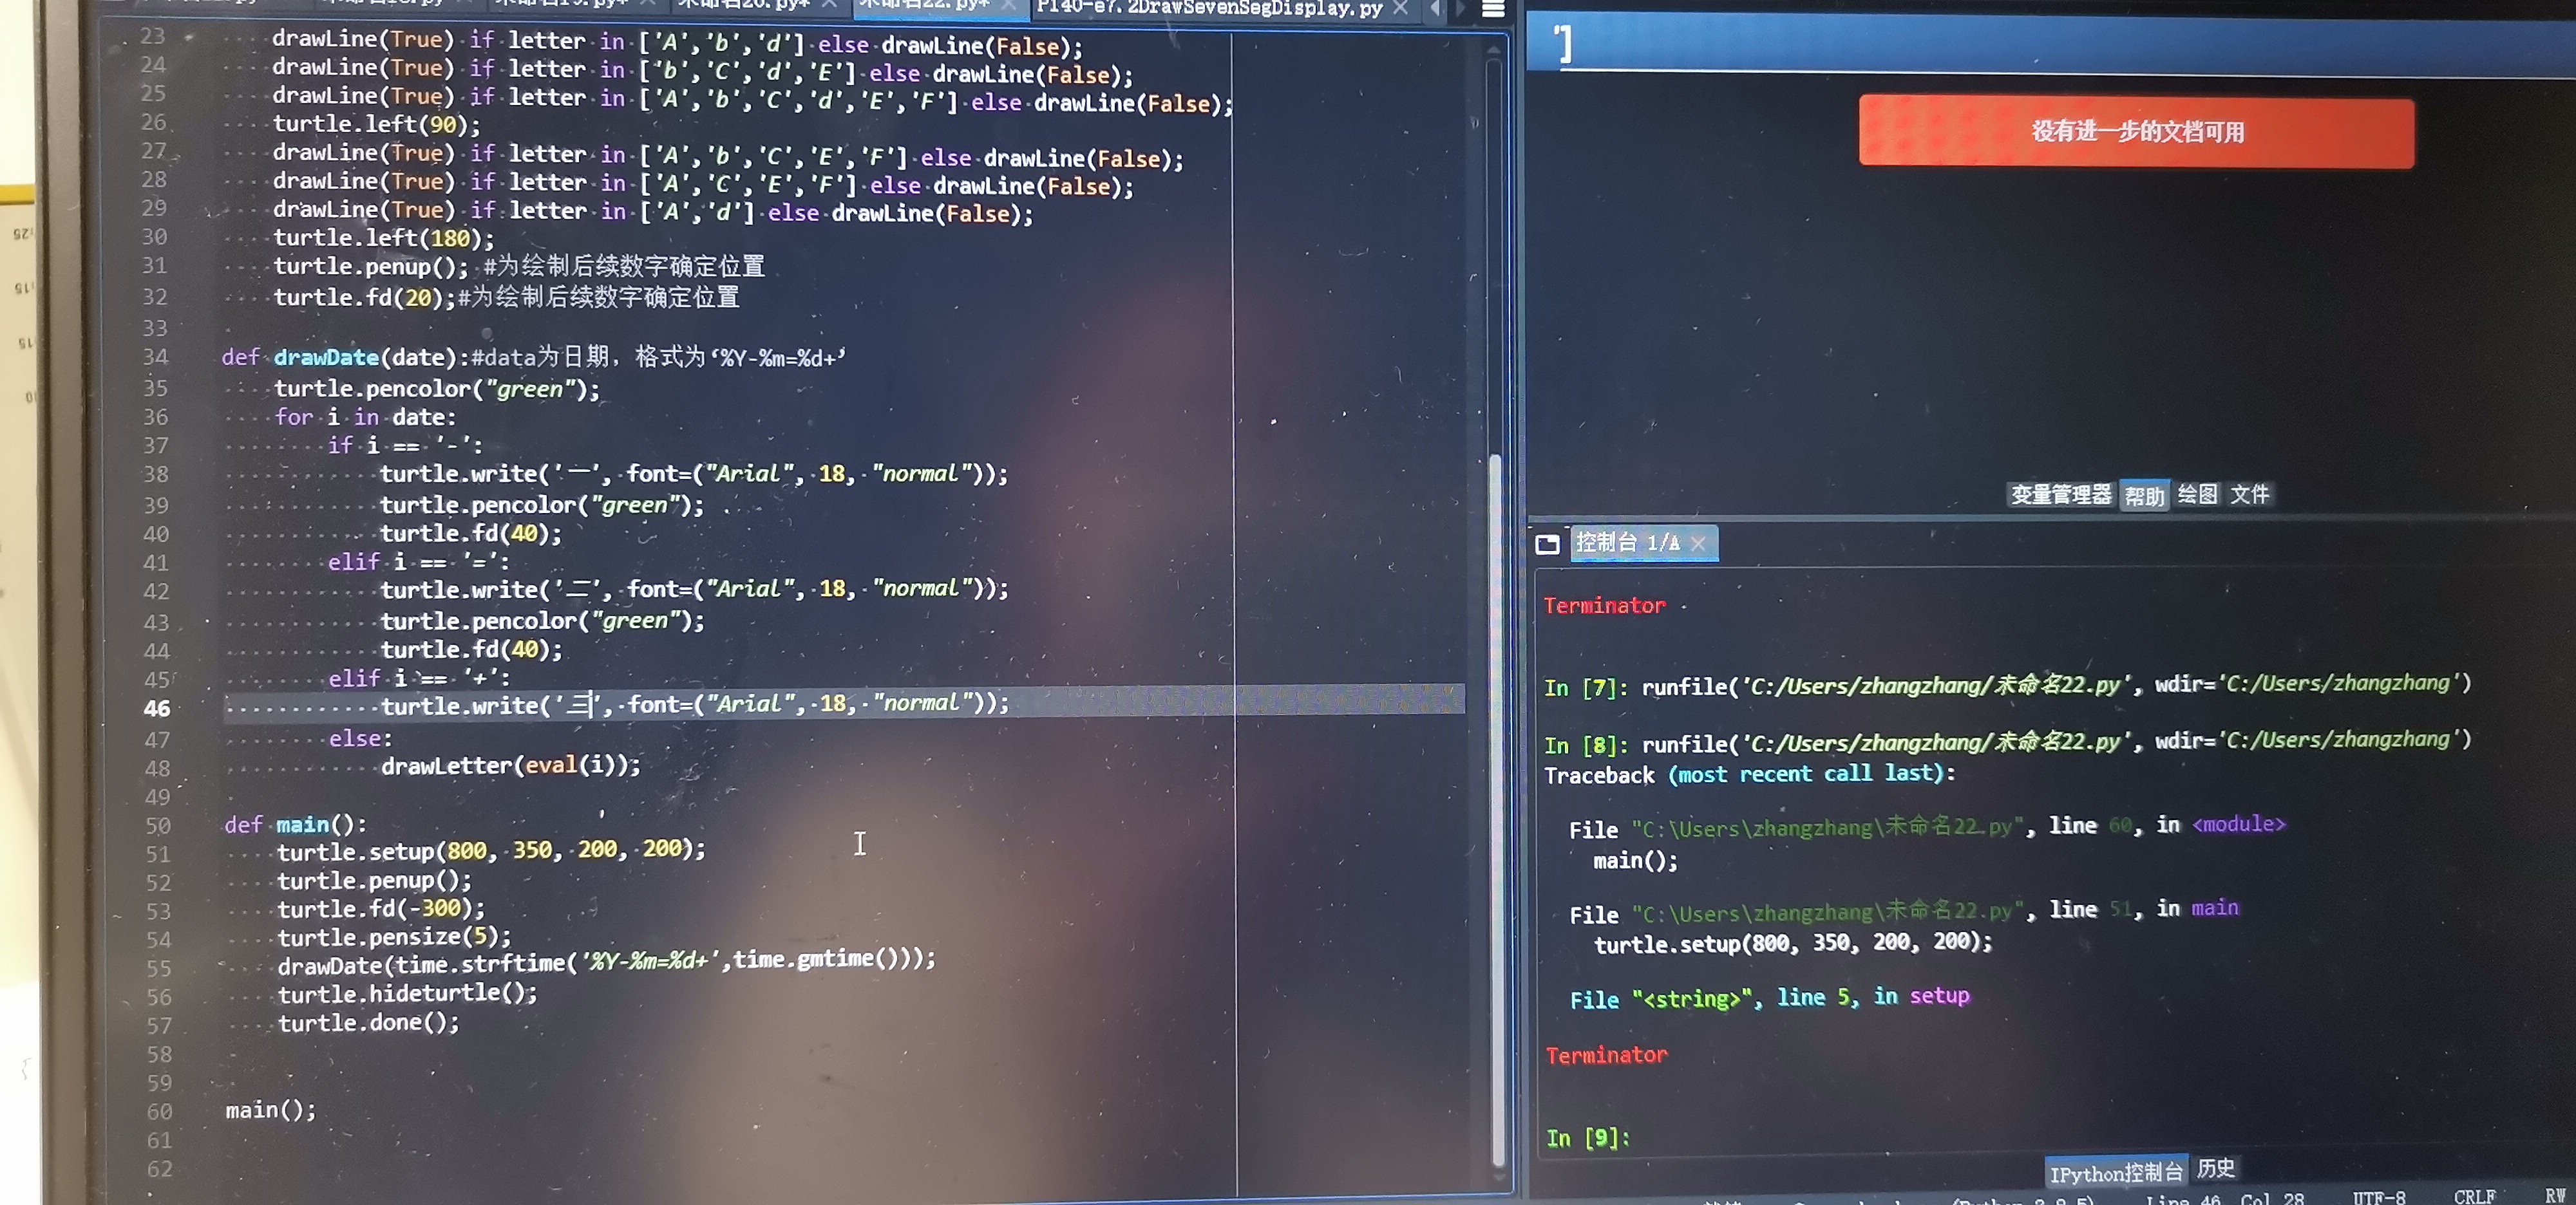Open the 文件 pane tab
This screenshot has width=2576, height=1205.
click(2250, 494)
